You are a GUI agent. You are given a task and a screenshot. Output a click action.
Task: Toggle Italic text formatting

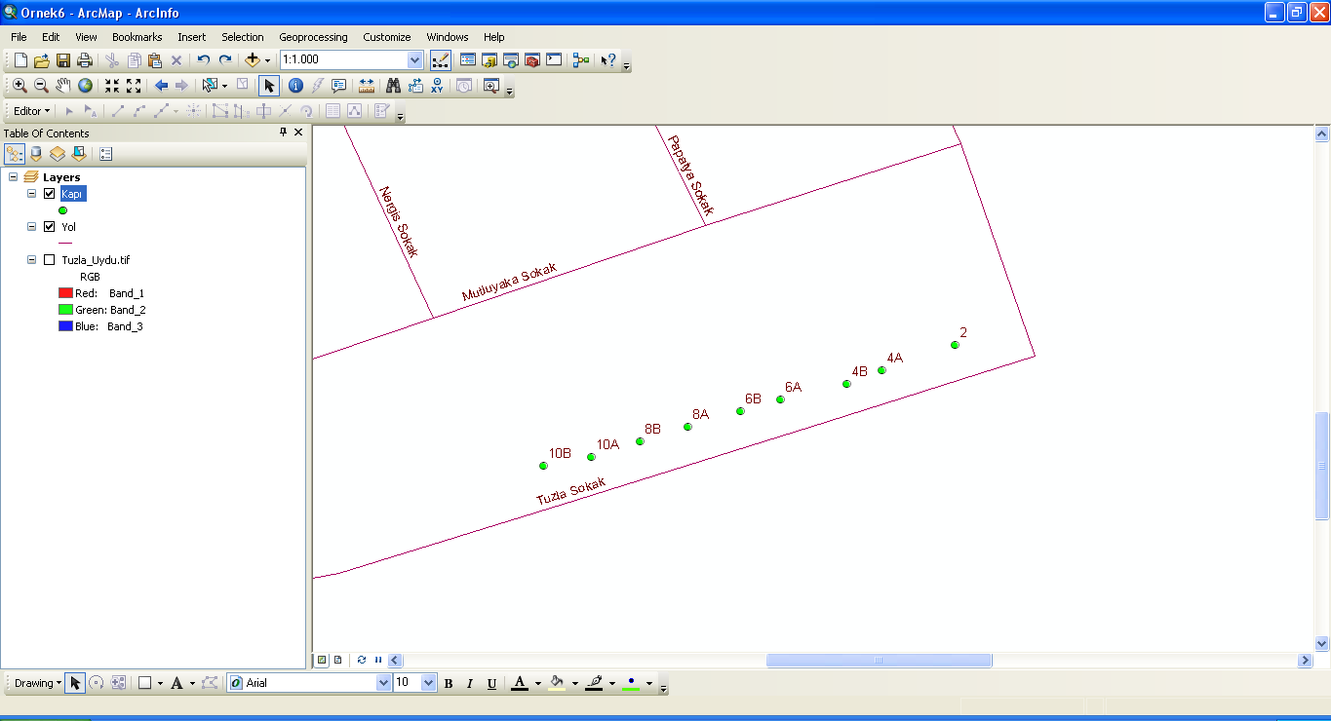470,683
